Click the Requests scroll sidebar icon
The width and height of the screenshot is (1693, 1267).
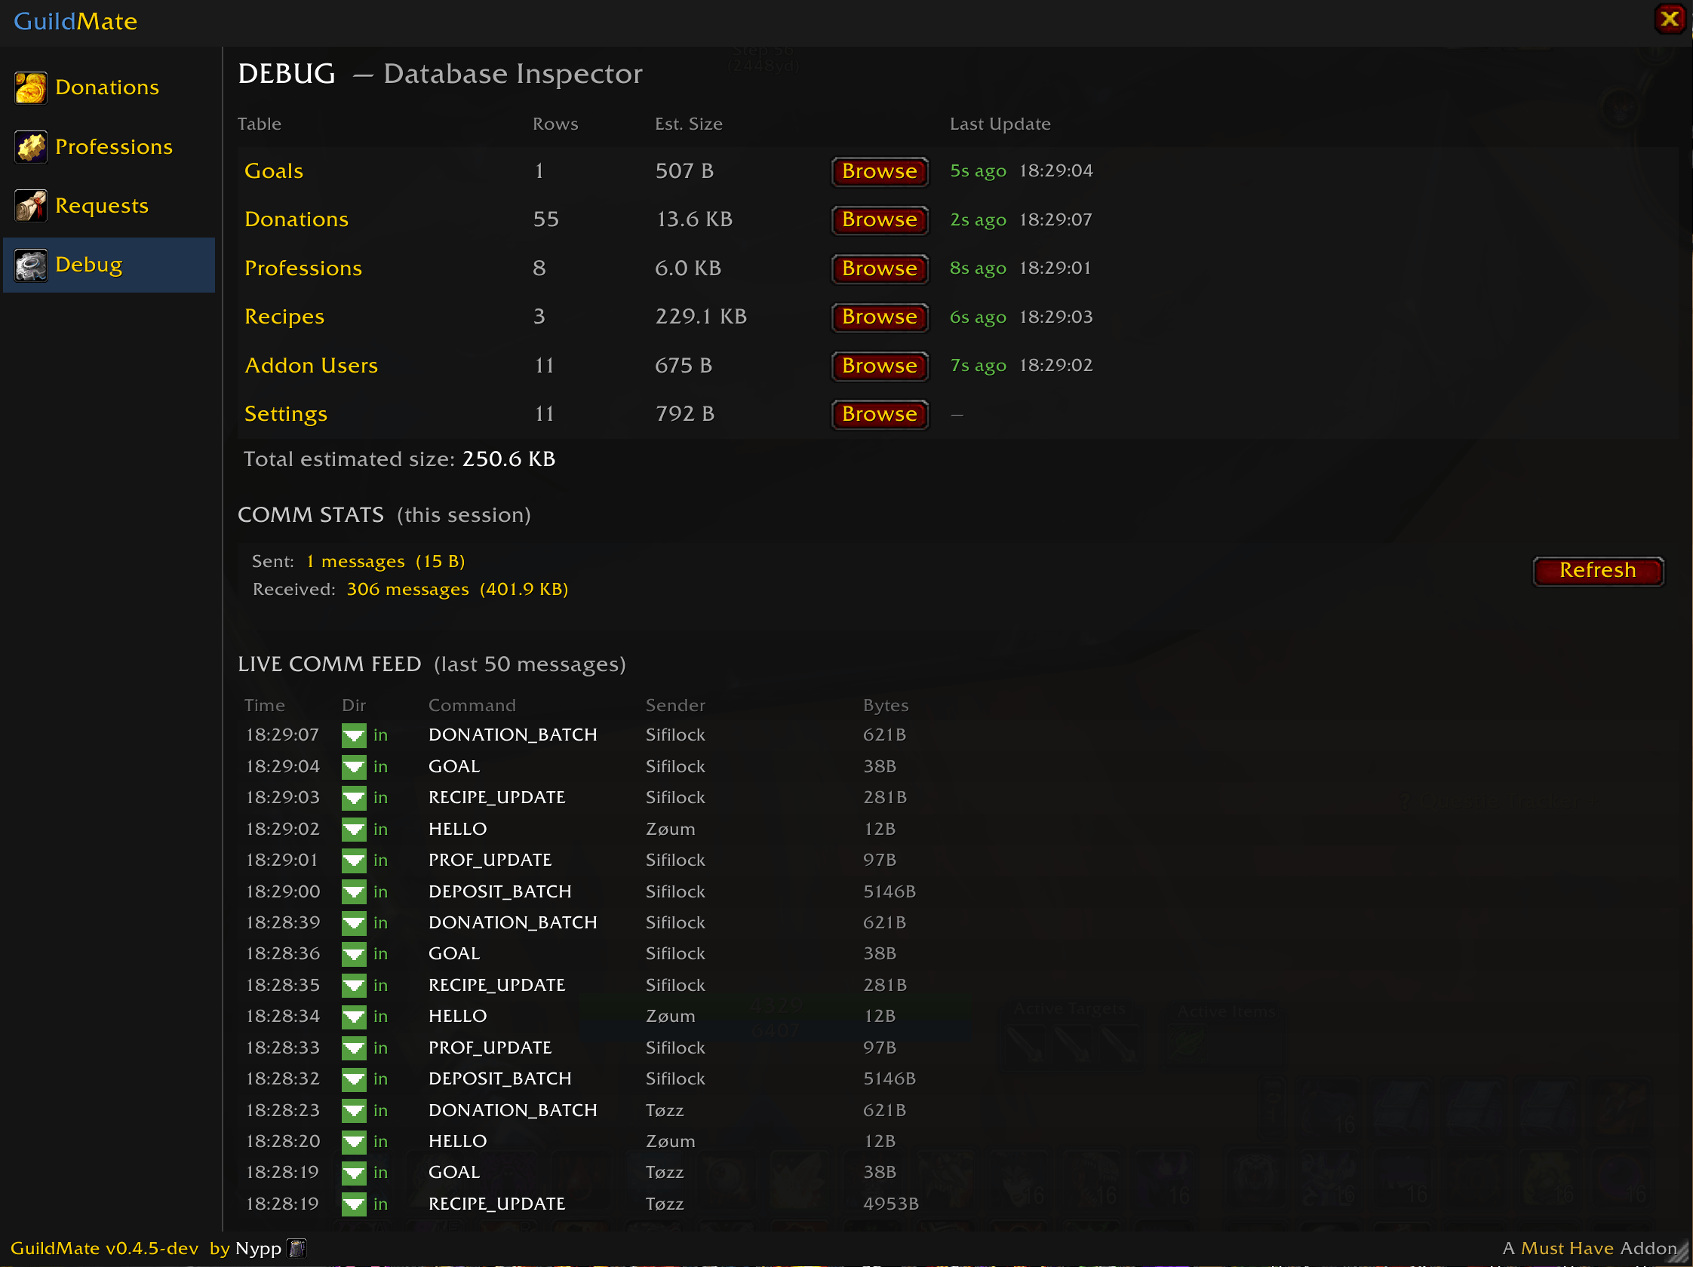[31, 206]
